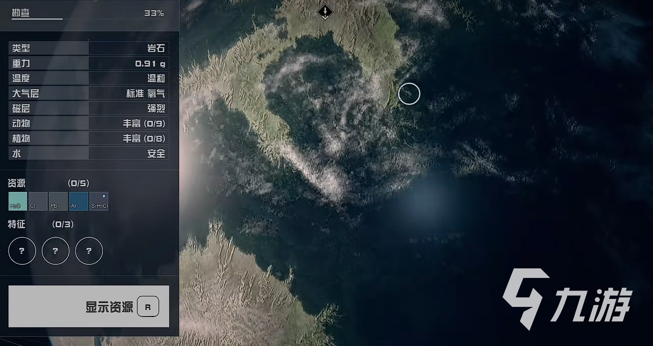This screenshot has height=346, width=653.
Task: Click the 丰富 (0/9) fauna value
Action: pyautogui.click(x=144, y=124)
